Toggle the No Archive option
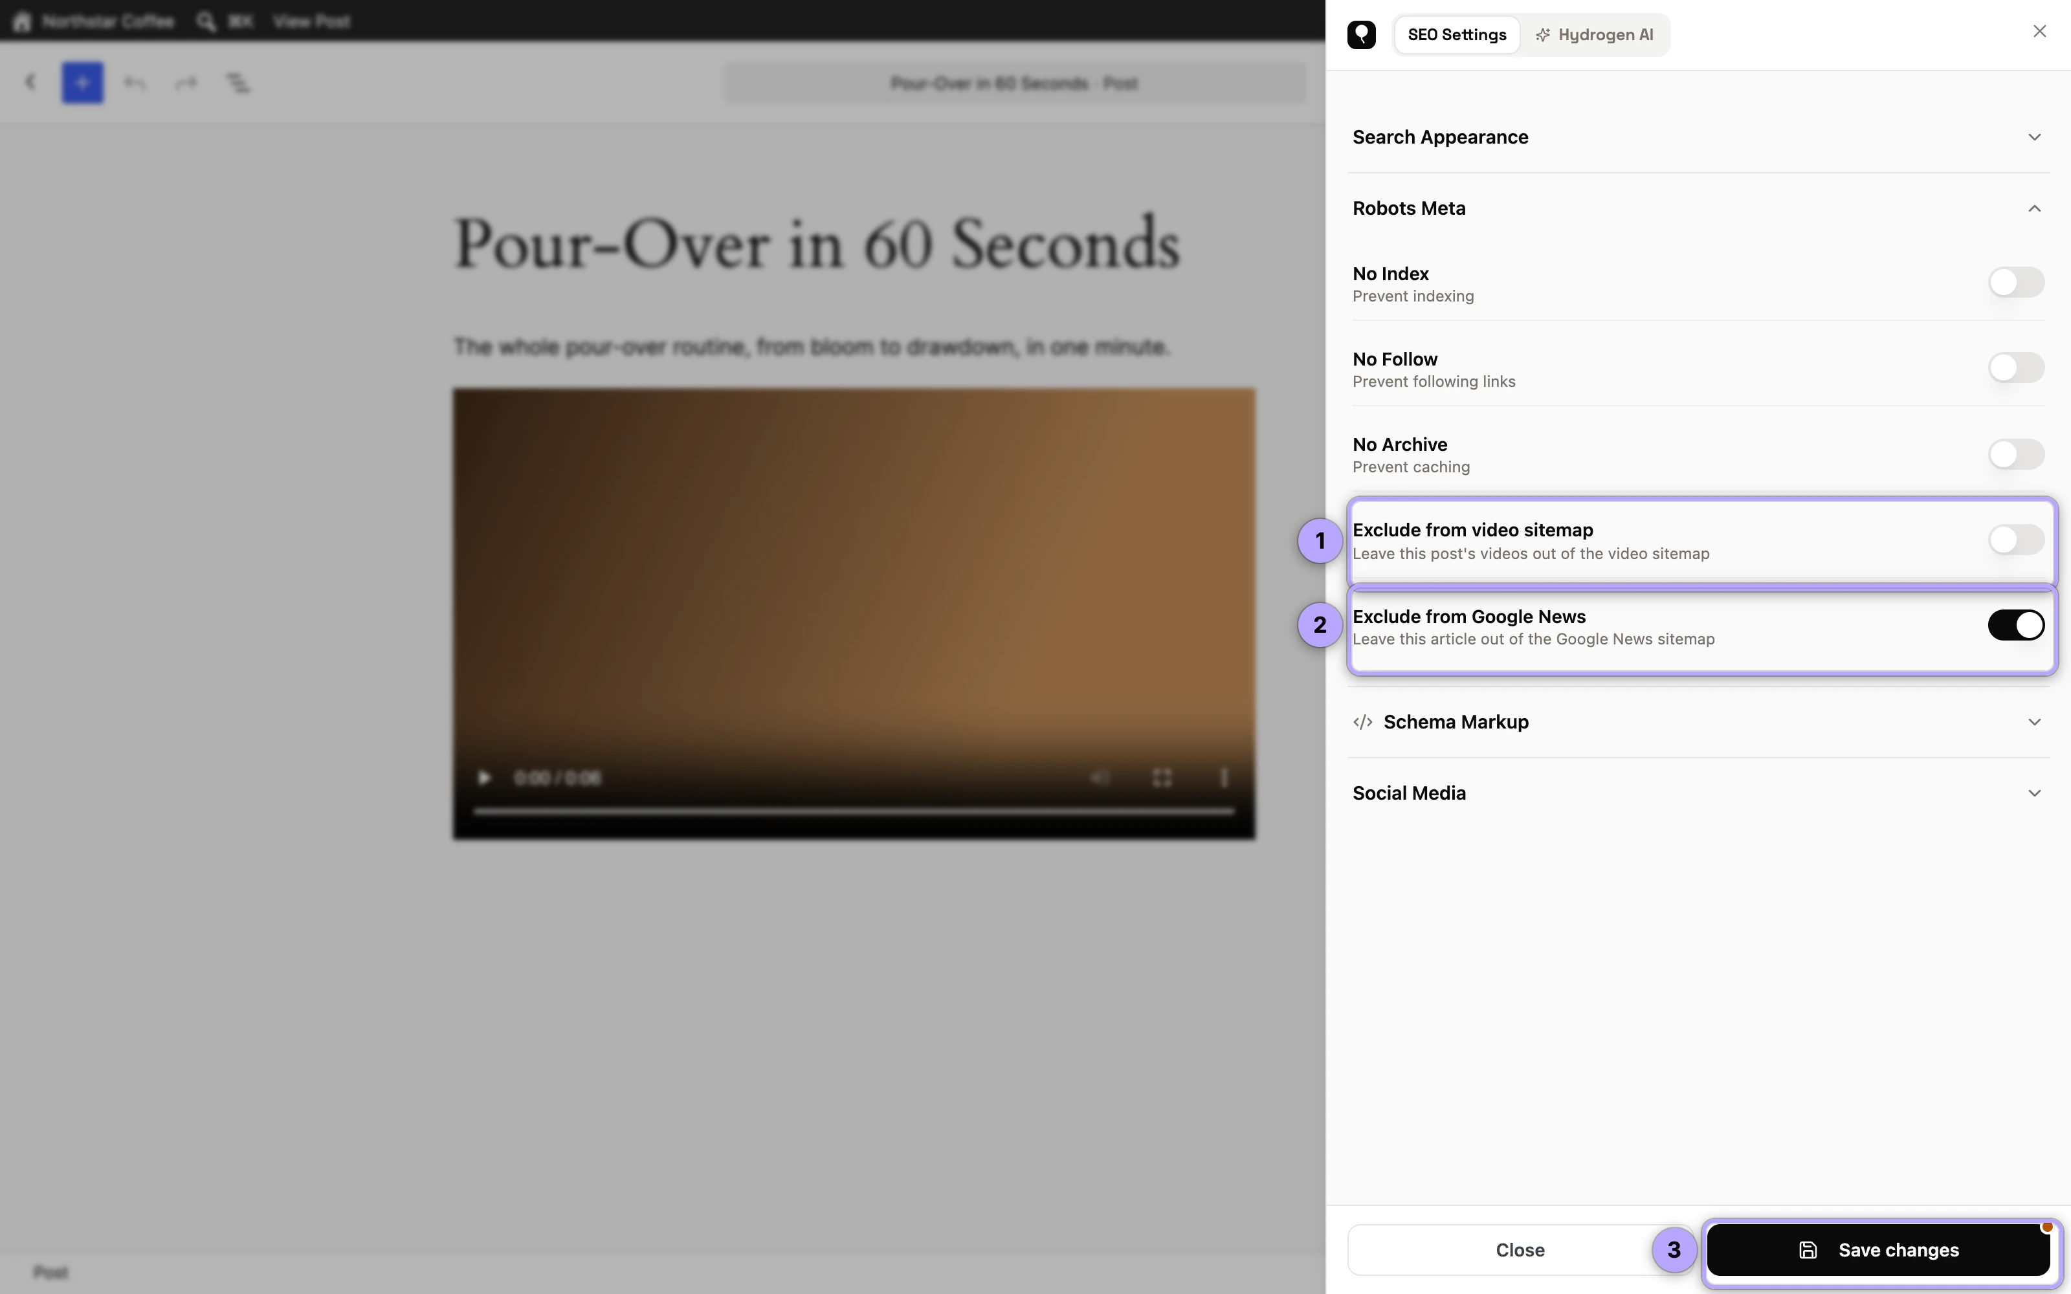Viewport: 2071px width, 1294px height. point(2015,454)
